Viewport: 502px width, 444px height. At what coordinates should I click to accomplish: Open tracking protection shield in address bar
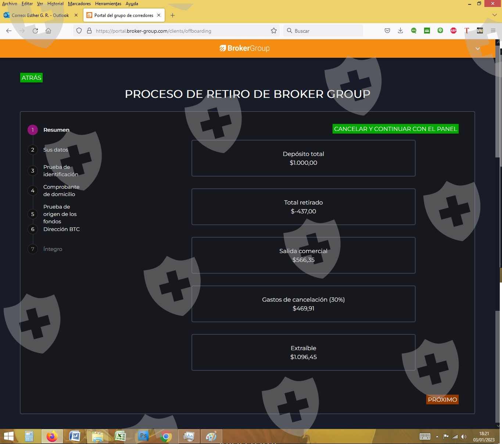click(79, 31)
